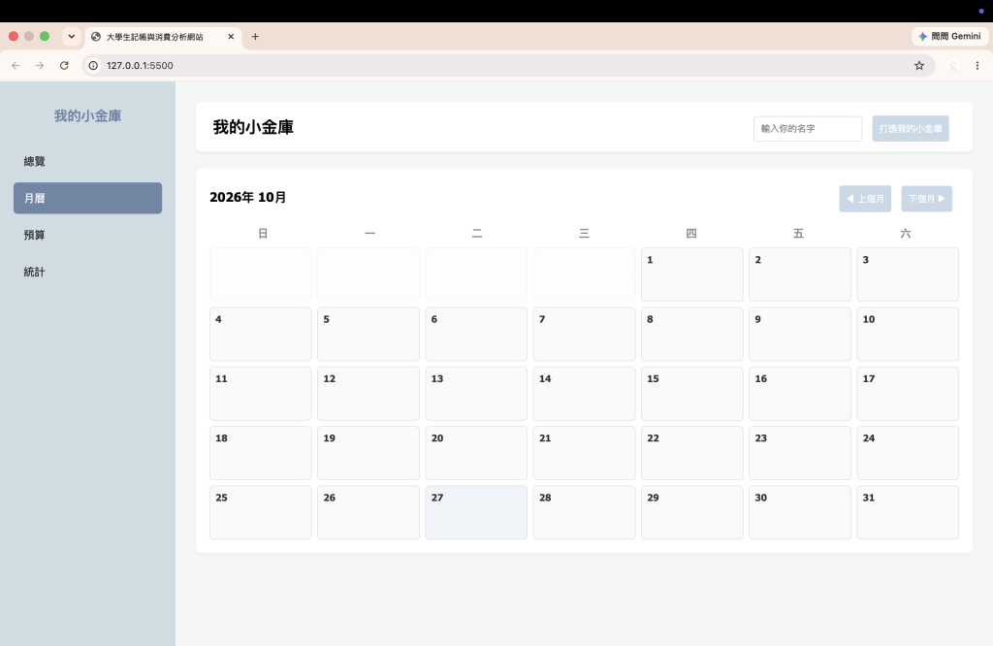Select October 3 on the calendar
Viewport: 993px width, 646px height.
[x=908, y=275]
